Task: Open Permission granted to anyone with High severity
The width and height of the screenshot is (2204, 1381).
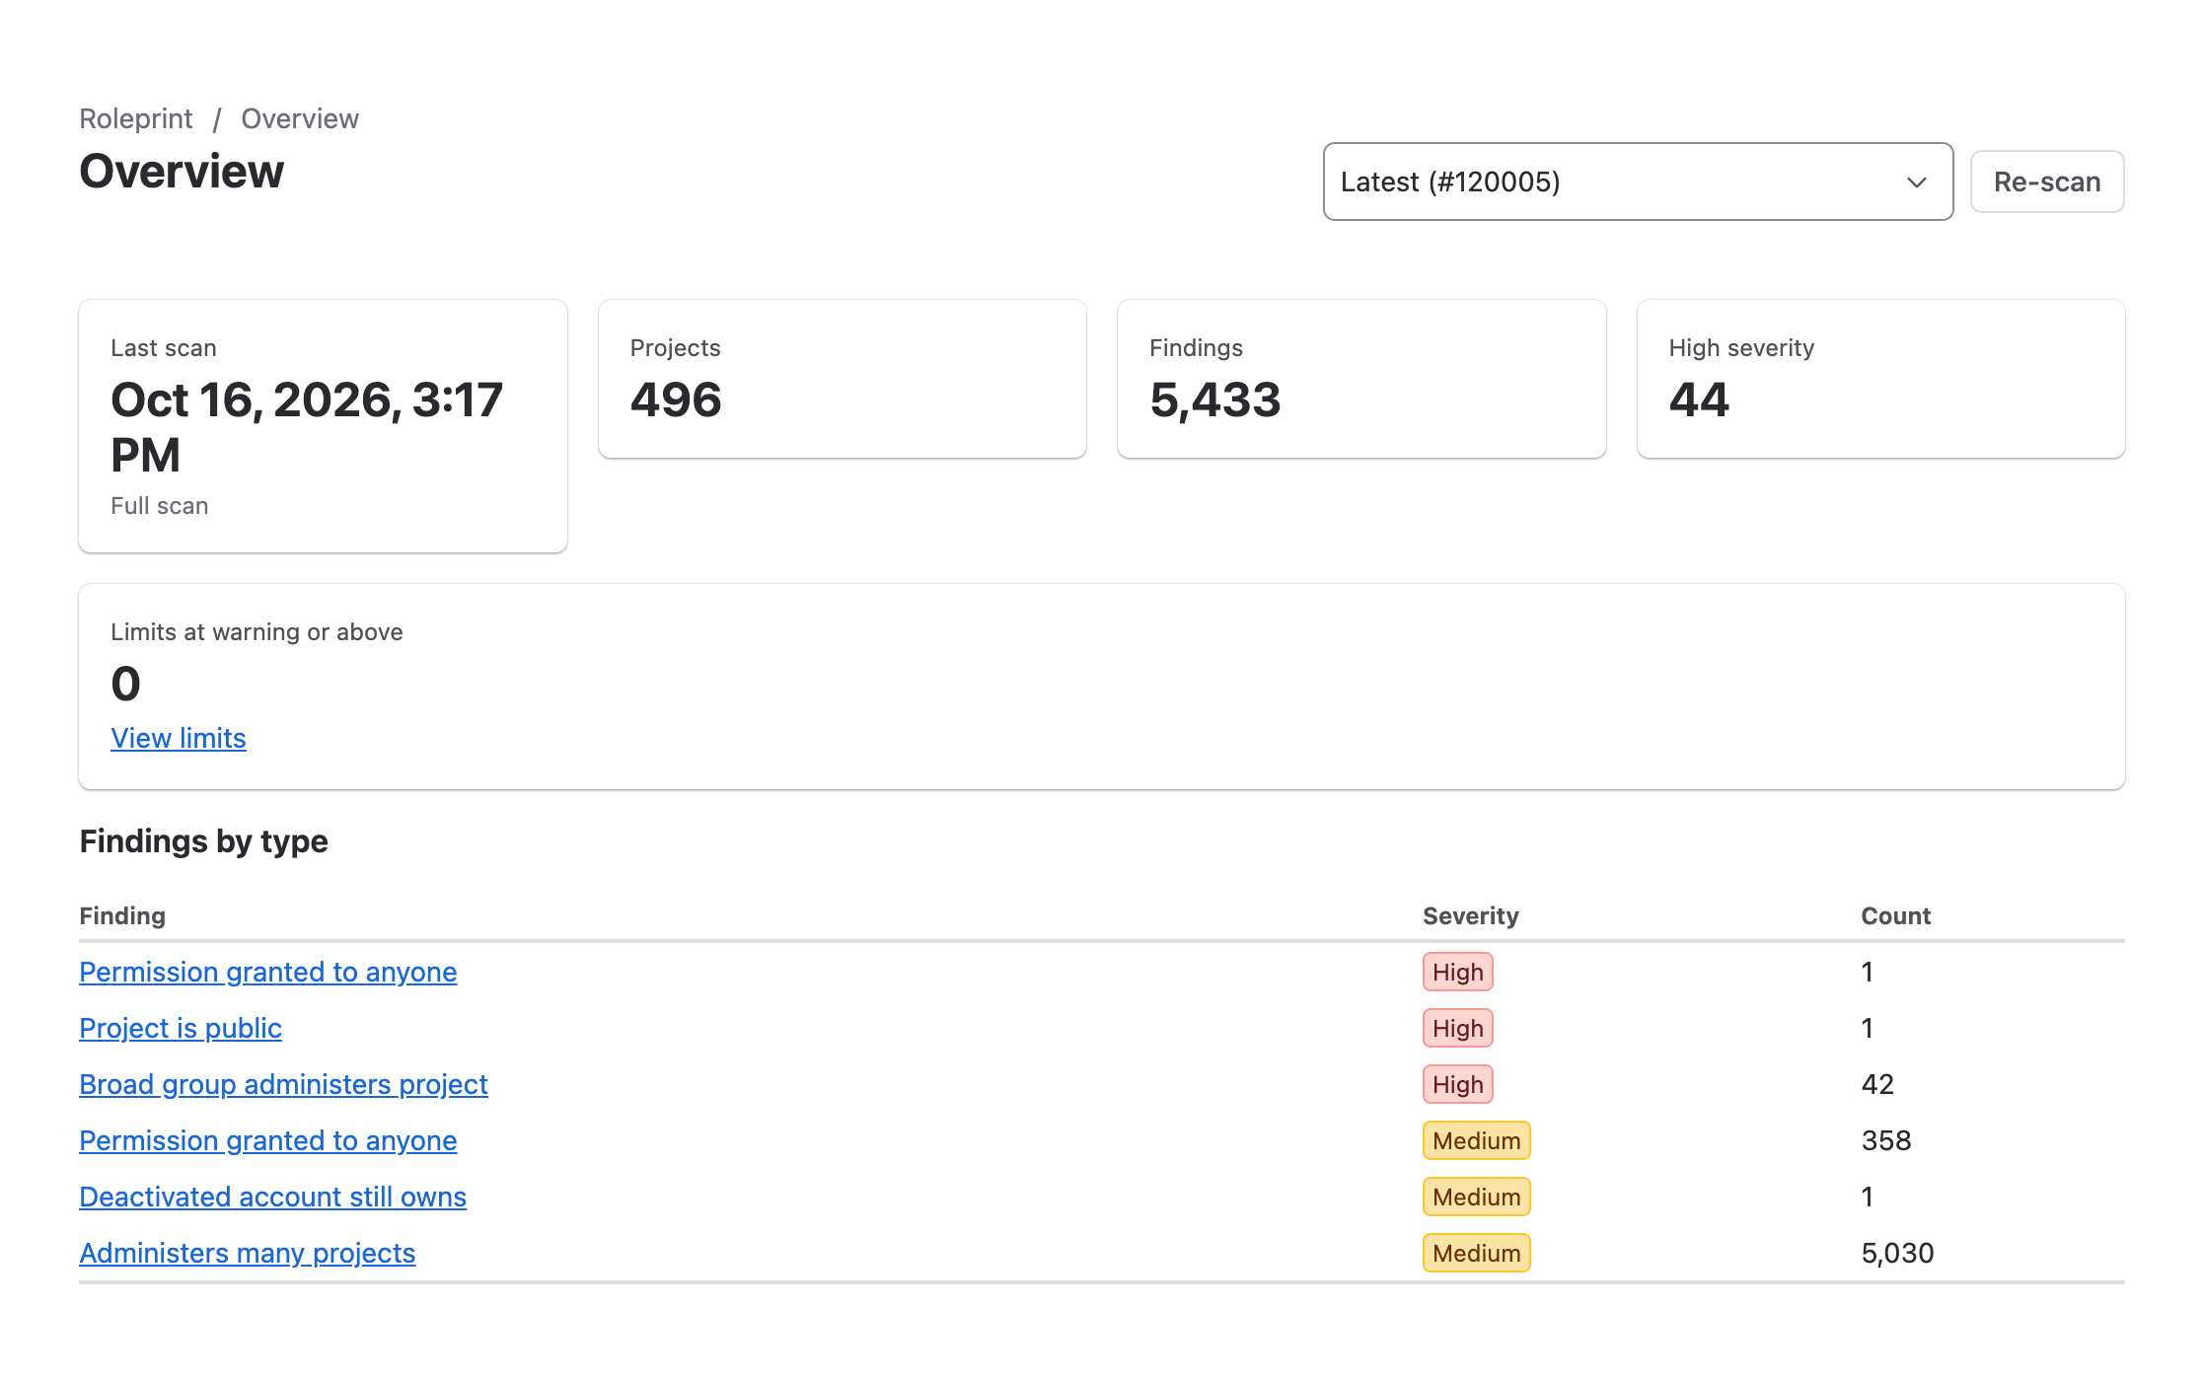Action: point(268,972)
